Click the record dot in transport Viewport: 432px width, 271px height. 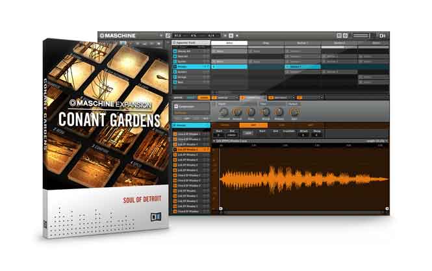(237, 36)
